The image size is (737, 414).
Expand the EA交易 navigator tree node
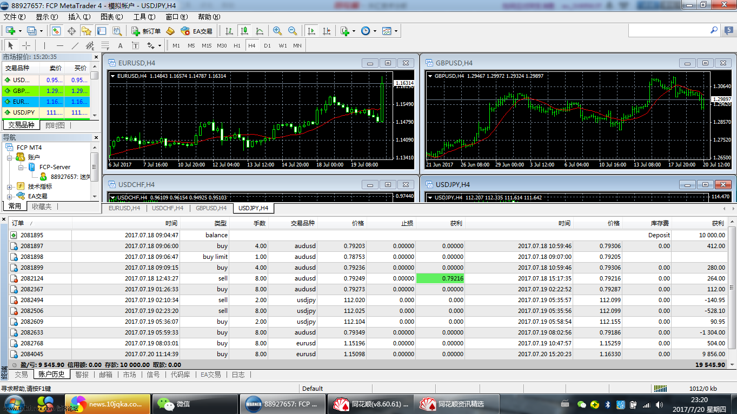[x=10, y=196]
